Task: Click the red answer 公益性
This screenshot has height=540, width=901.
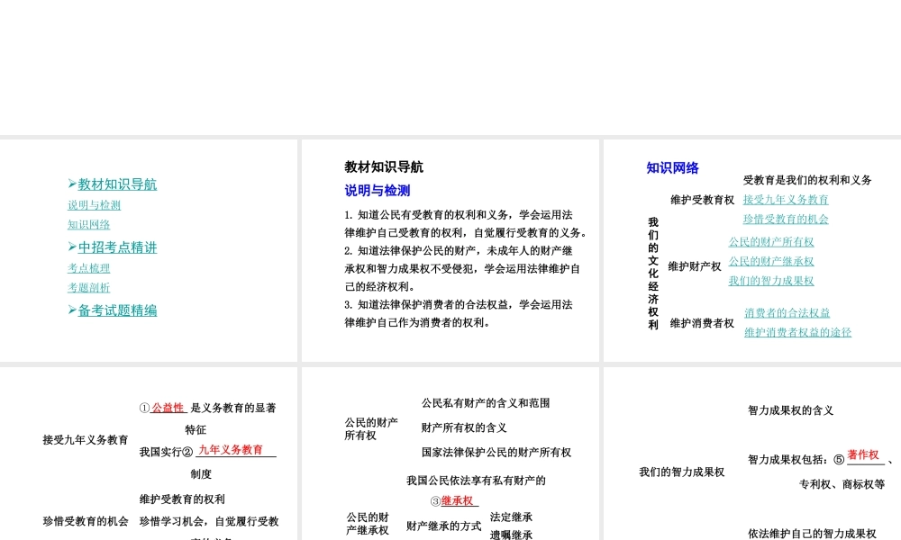Action: coord(168,408)
